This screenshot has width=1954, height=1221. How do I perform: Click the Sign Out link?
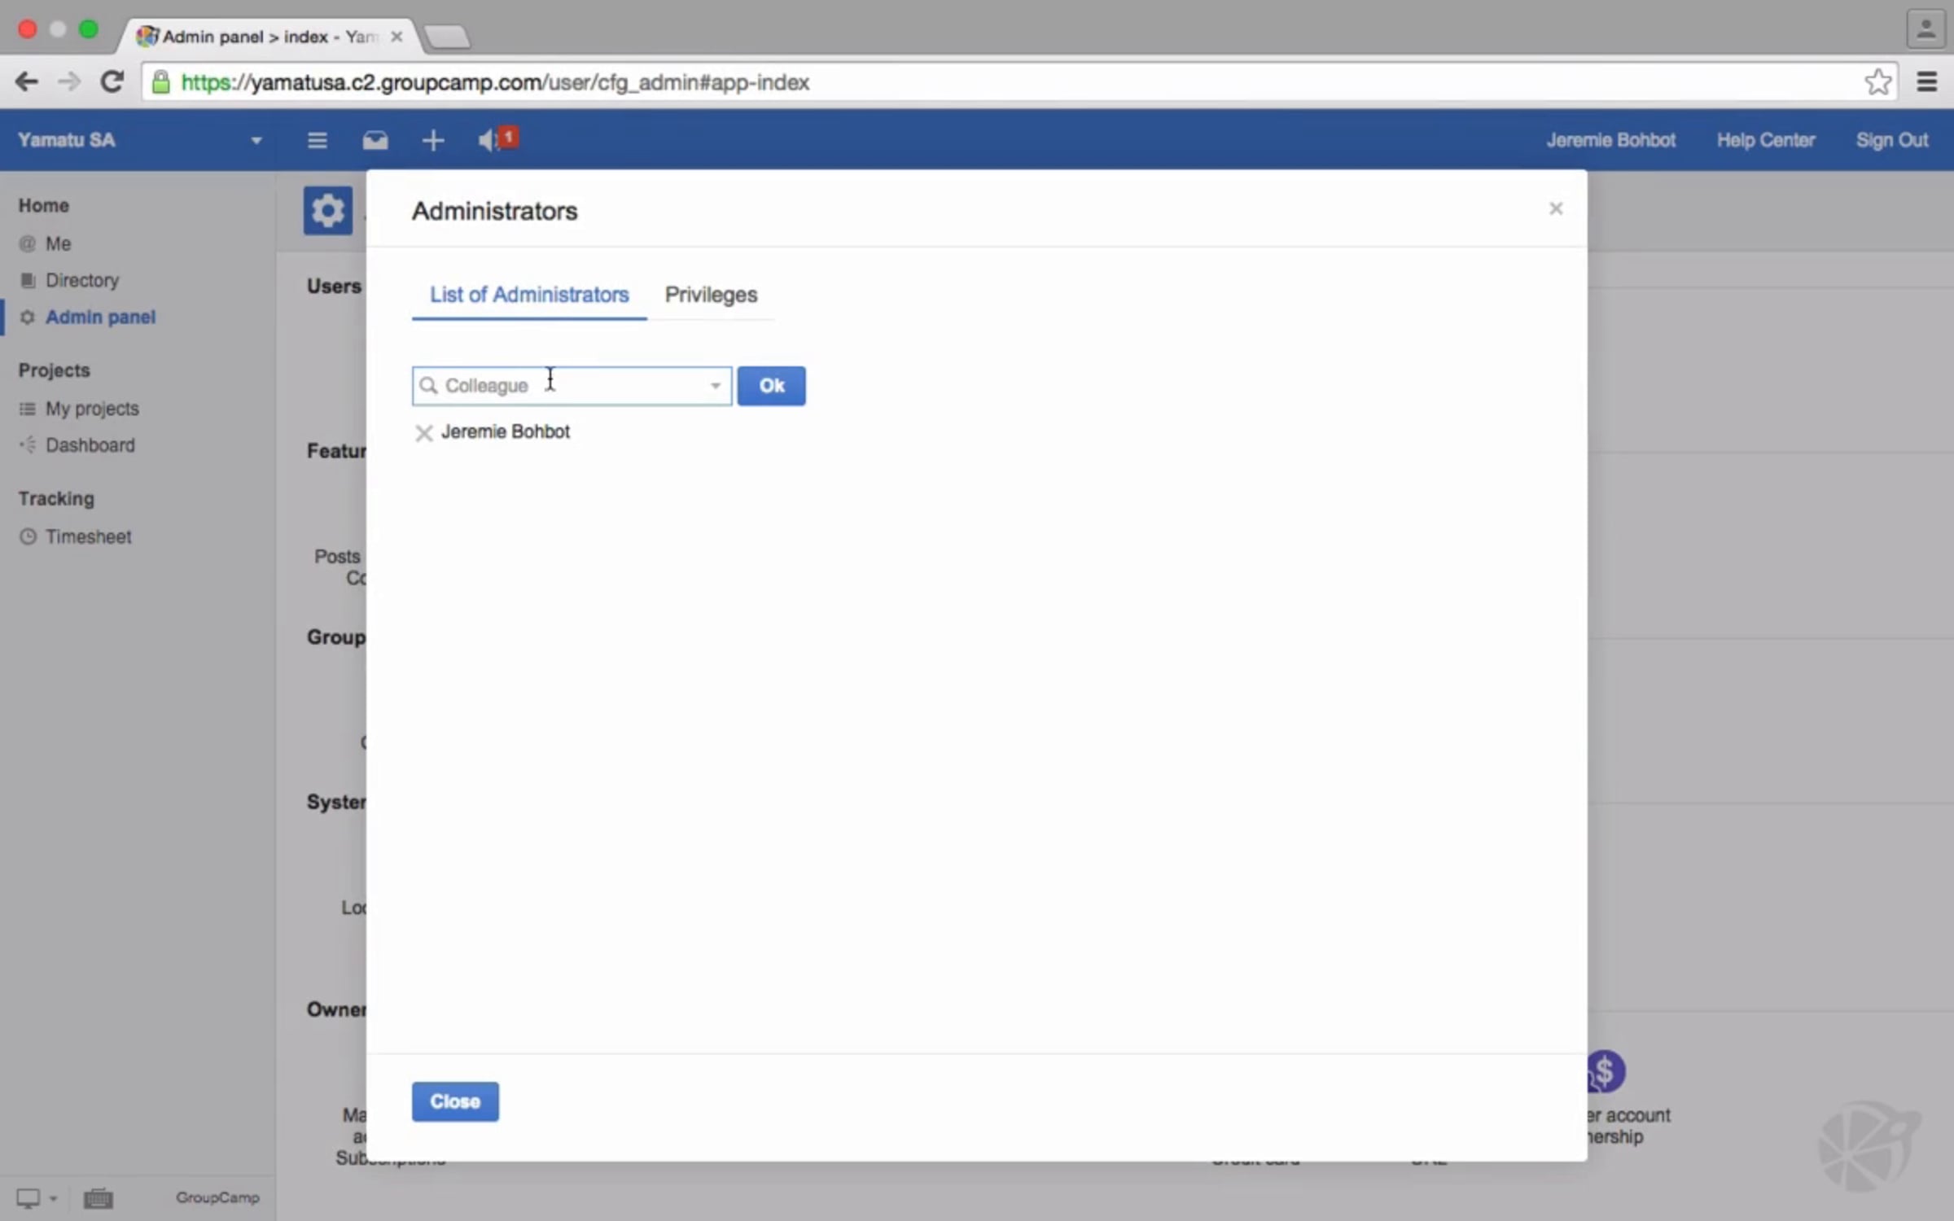pyautogui.click(x=1891, y=140)
